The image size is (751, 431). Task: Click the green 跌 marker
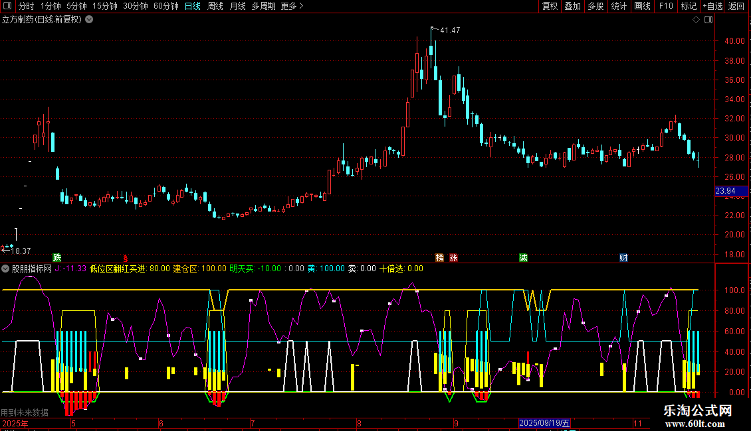click(x=57, y=257)
